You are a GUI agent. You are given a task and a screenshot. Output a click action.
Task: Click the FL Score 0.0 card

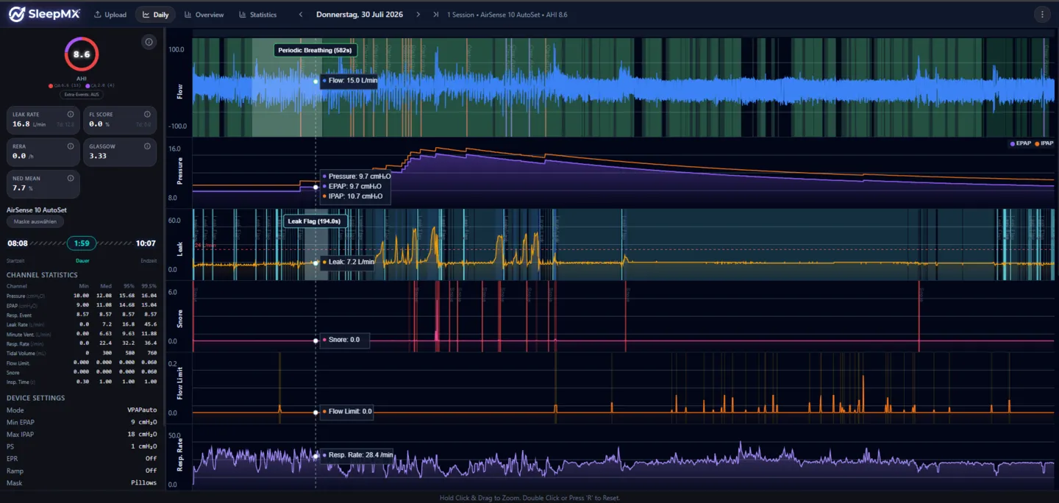tap(119, 122)
